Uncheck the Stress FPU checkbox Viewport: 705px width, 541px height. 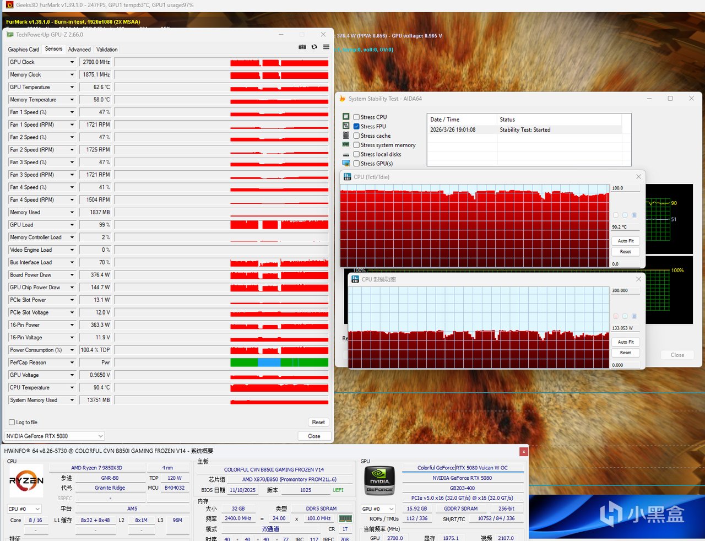click(356, 126)
